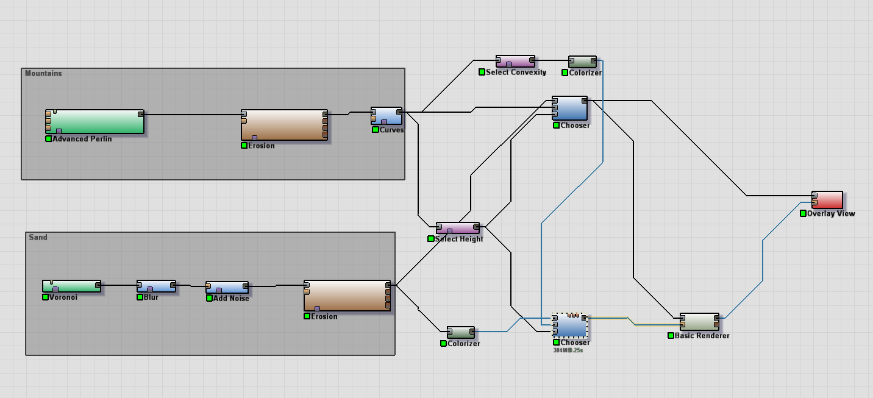Toggle green status box of Sand Erosion
Image resolution: width=873 pixels, height=398 pixels.
pos(307,316)
